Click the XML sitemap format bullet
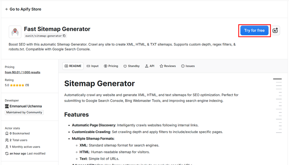The image size is (289, 165). [x=119, y=146]
